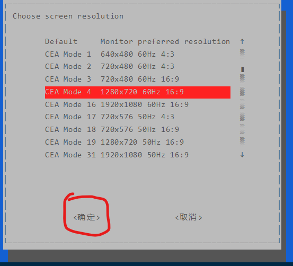Image resolution: width=293 pixels, height=266 pixels.
Task: Select CEA Mode 2 720x480 4:3
Action: (138, 67)
